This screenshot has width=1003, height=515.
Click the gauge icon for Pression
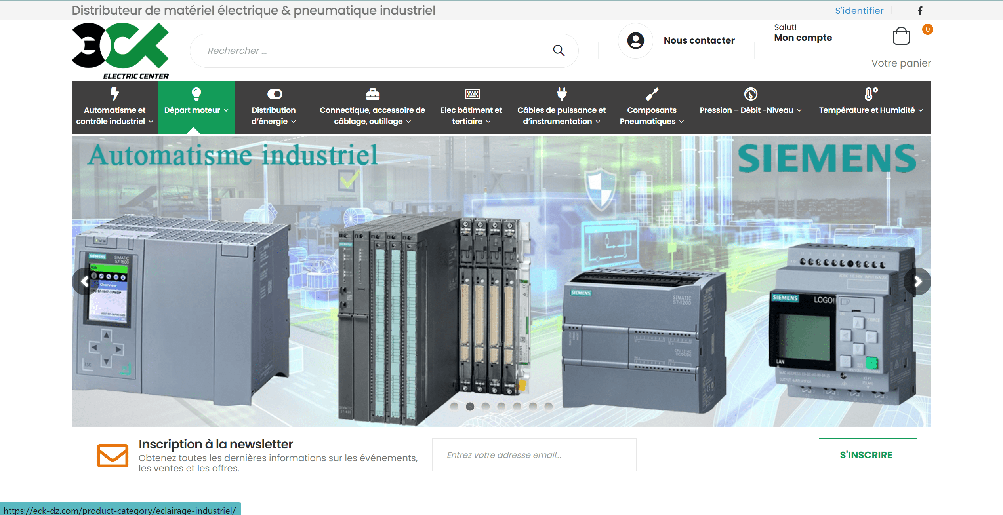pos(750,94)
